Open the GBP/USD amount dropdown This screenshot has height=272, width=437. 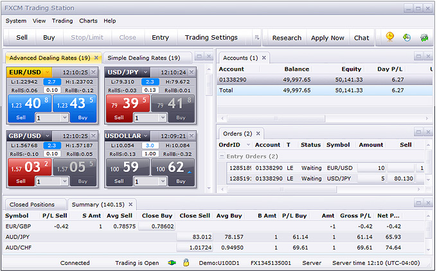coord(65,182)
